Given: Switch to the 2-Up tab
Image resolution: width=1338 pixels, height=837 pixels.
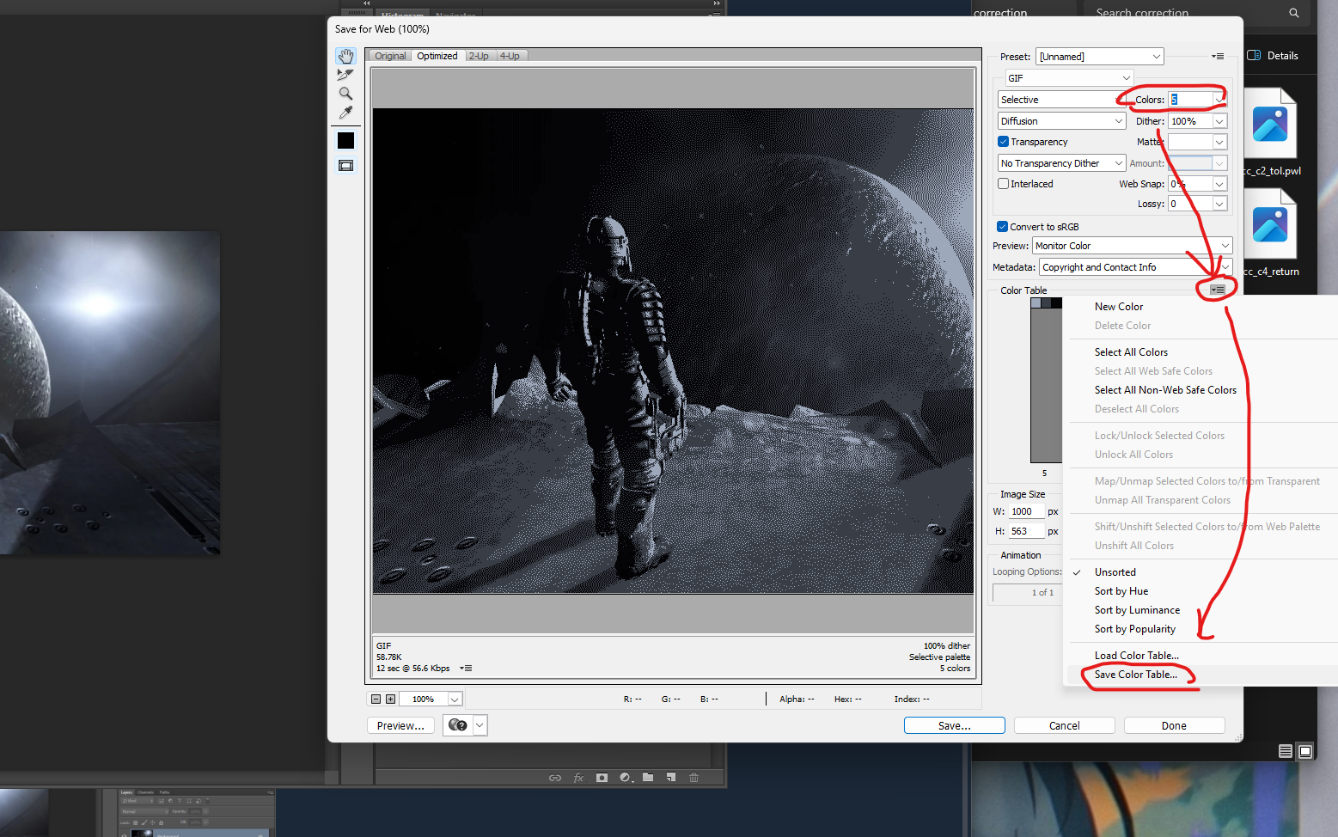Looking at the screenshot, I should tap(479, 56).
